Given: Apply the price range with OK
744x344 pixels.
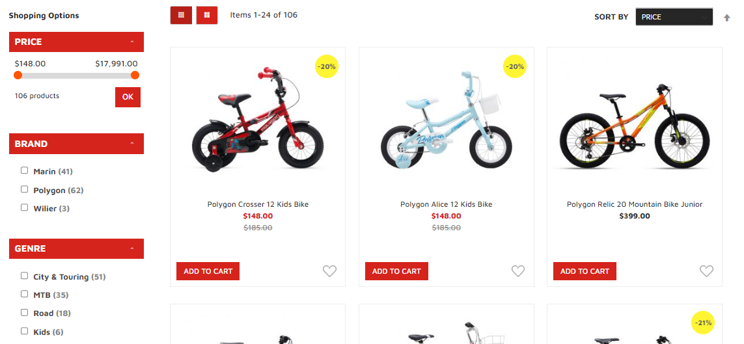Looking at the screenshot, I should [128, 97].
